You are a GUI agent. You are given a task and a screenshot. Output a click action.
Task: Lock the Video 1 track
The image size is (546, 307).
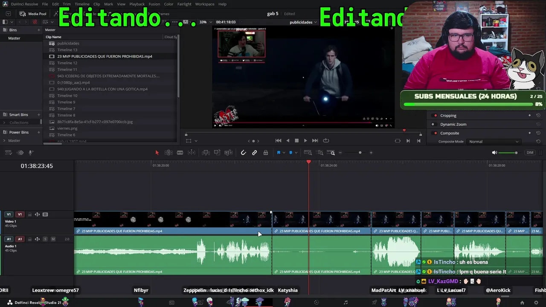(x=29, y=214)
